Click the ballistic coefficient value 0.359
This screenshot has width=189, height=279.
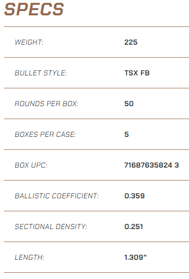[134, 196]
